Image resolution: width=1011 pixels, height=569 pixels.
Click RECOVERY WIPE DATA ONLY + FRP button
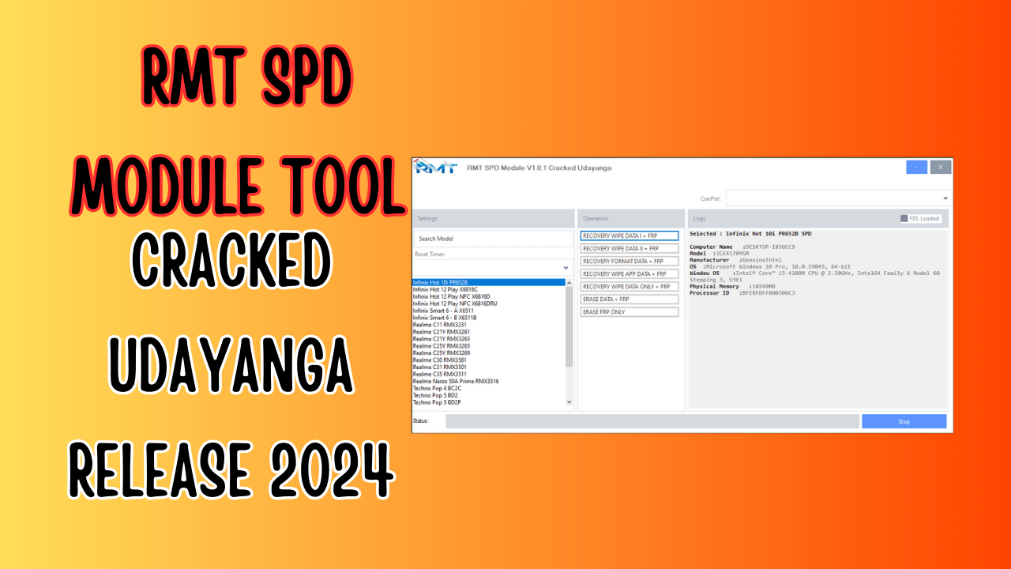[630, 286]
